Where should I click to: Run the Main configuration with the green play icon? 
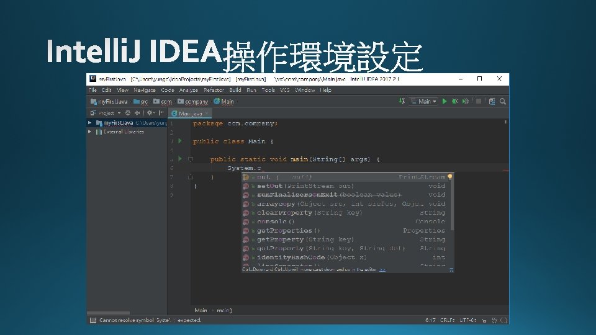[445, 101]
